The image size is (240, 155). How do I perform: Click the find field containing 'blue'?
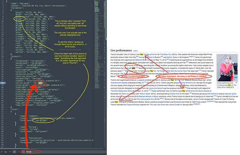[66, 152]
